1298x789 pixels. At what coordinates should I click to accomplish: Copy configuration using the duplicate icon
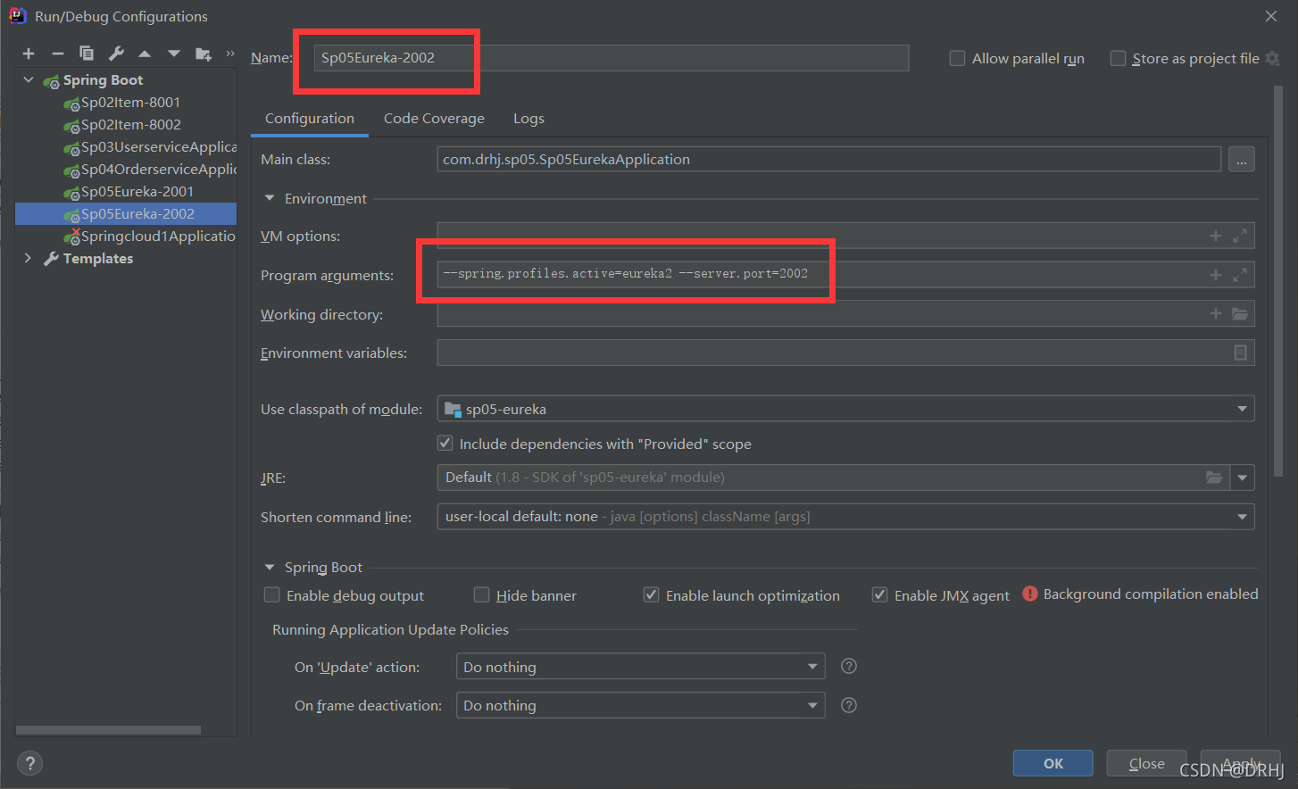click(x=87, y=54)
